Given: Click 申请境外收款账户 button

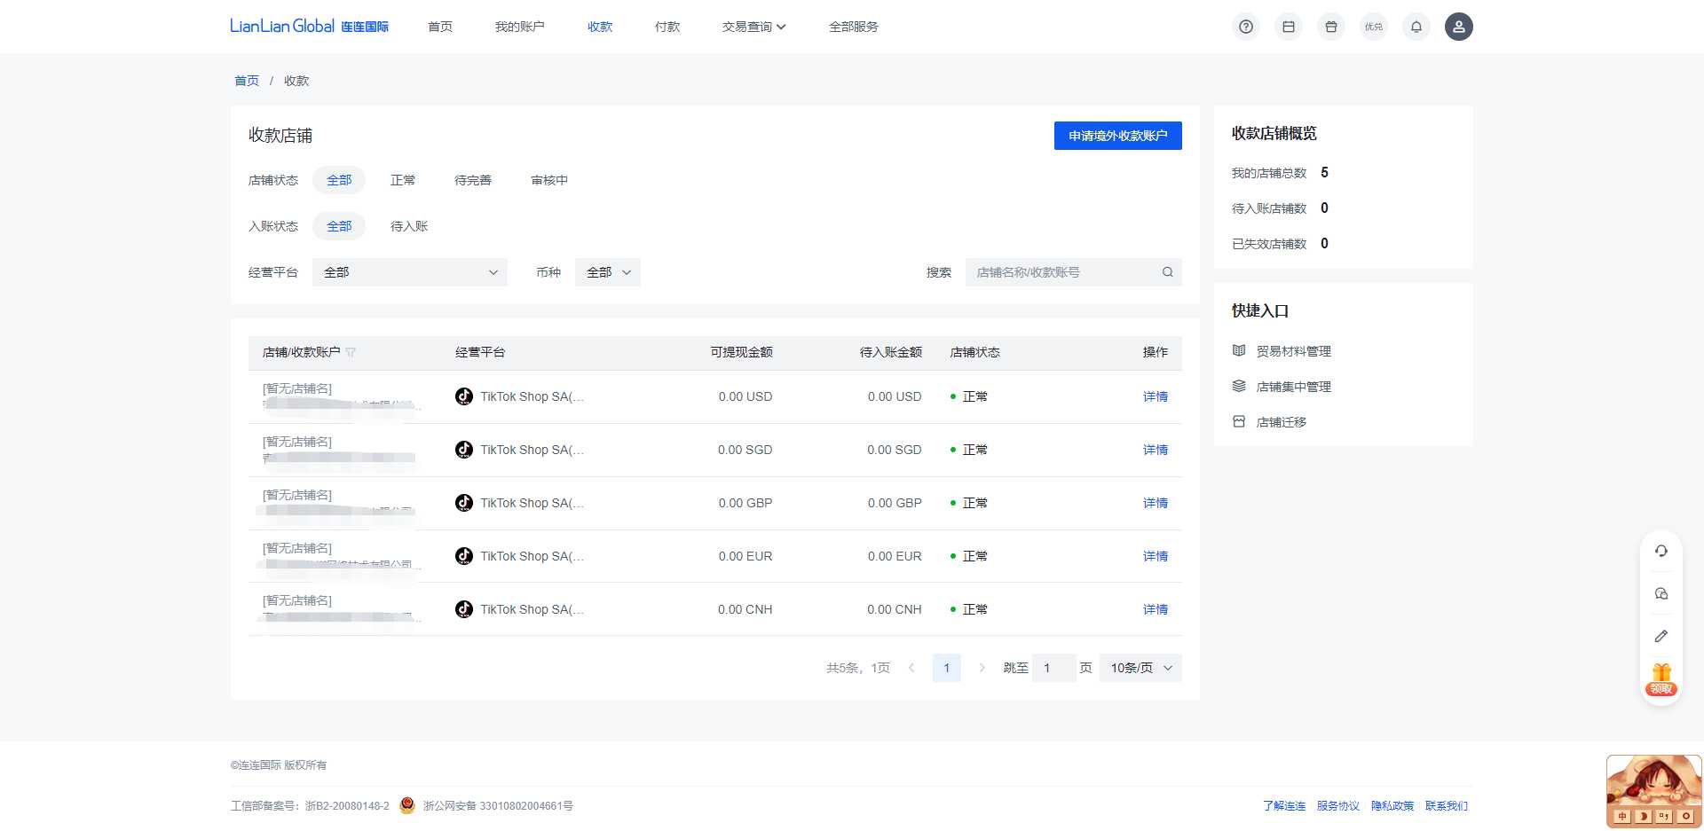Looking at the screenshot, I should tap(1117, 136).
